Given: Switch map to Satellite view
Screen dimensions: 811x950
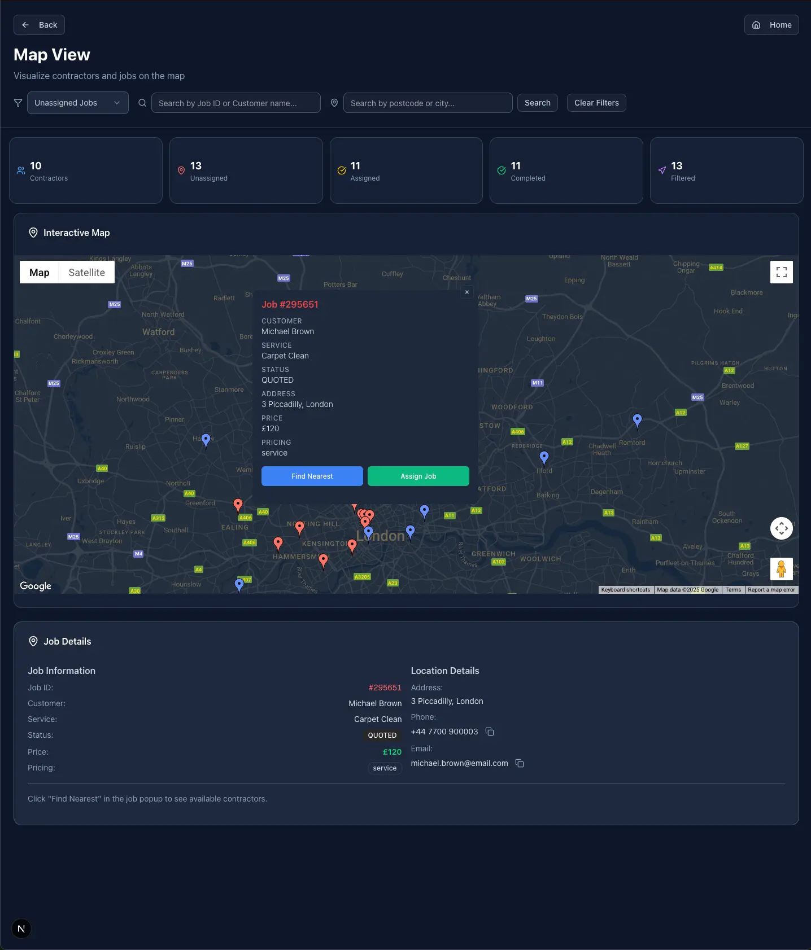Looking at the screenshot, I should coord(87,272).
